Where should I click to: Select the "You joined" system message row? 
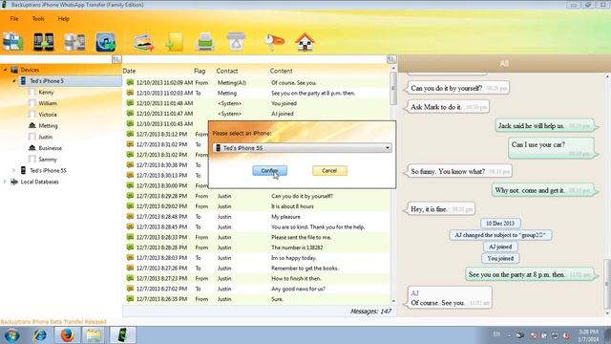point(257,103)
